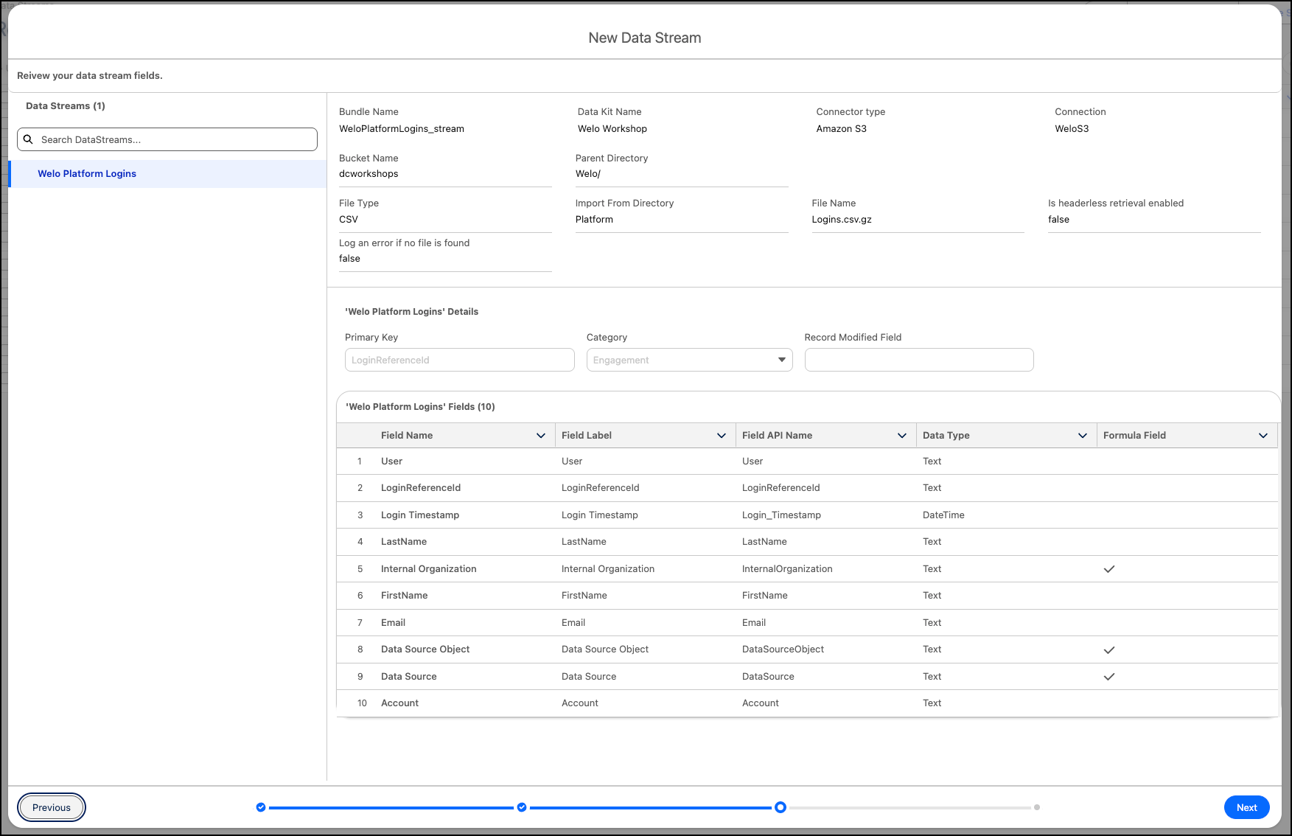Image resolution: width=1292 pixels, height=836 pixels.
Task: Open the Field Name column chevron menu
Action: [541, 436]
